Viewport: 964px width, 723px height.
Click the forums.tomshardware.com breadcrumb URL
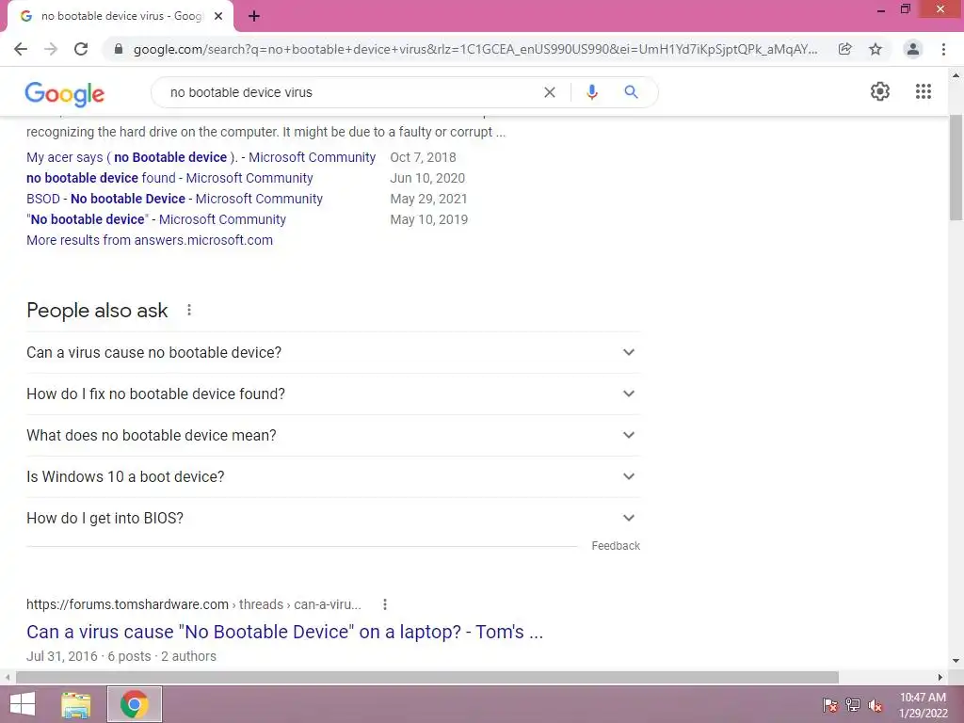[x=194, y=604]
